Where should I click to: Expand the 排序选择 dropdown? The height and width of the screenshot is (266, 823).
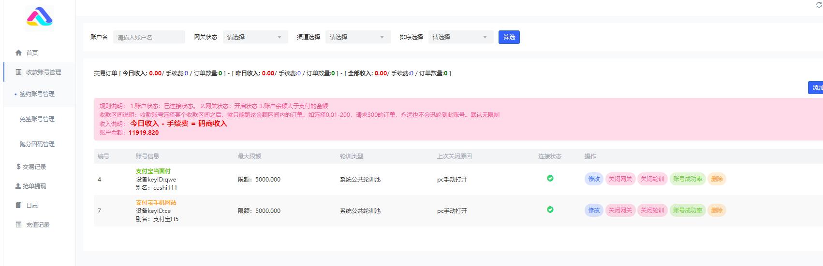[x=460, y=37]
